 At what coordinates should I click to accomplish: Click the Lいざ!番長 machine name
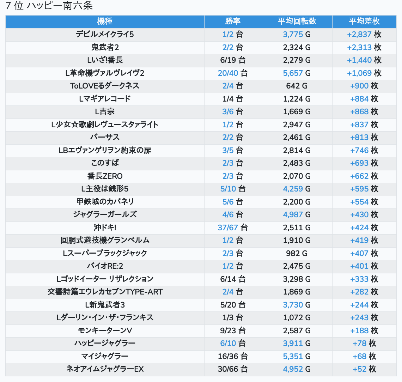pyautogui.click(x=105, y=60)
